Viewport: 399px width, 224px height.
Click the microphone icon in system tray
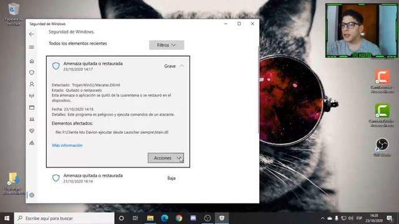point(337,218)
